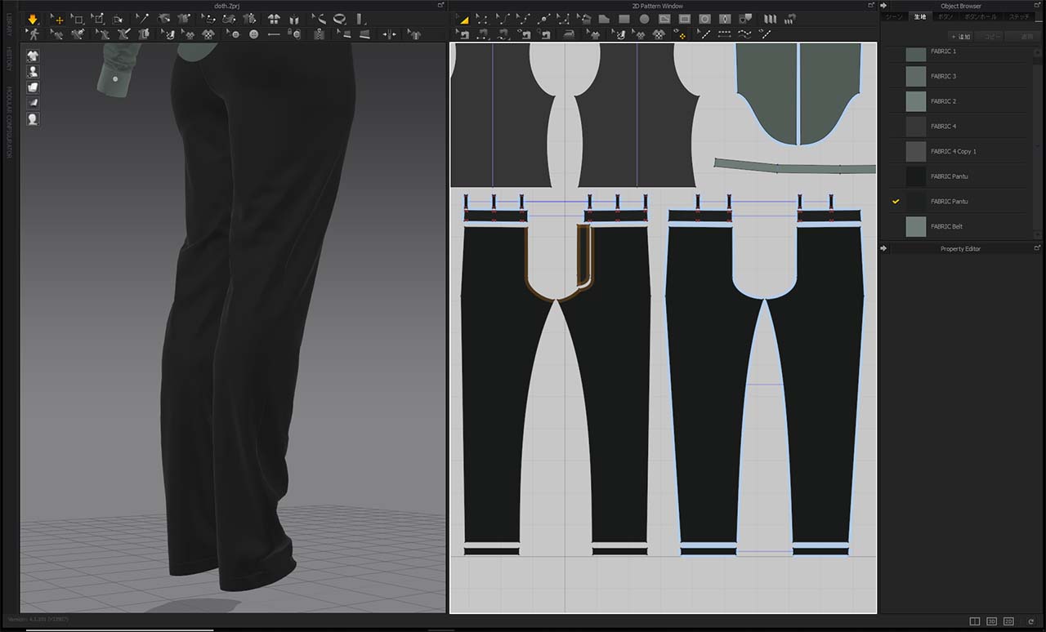The height and width of the screenshot is (632, 1046).
Task: Toggle the 3D window view button in status bar
Action: click(991, 621)
